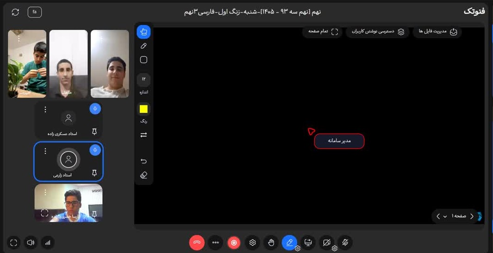493x253 pixels.
Task: Open the fa language selector
Action: click(x=35, y=12)
